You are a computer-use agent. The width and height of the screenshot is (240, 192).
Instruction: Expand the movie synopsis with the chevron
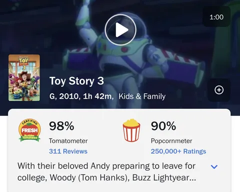[x=214, y=167]
